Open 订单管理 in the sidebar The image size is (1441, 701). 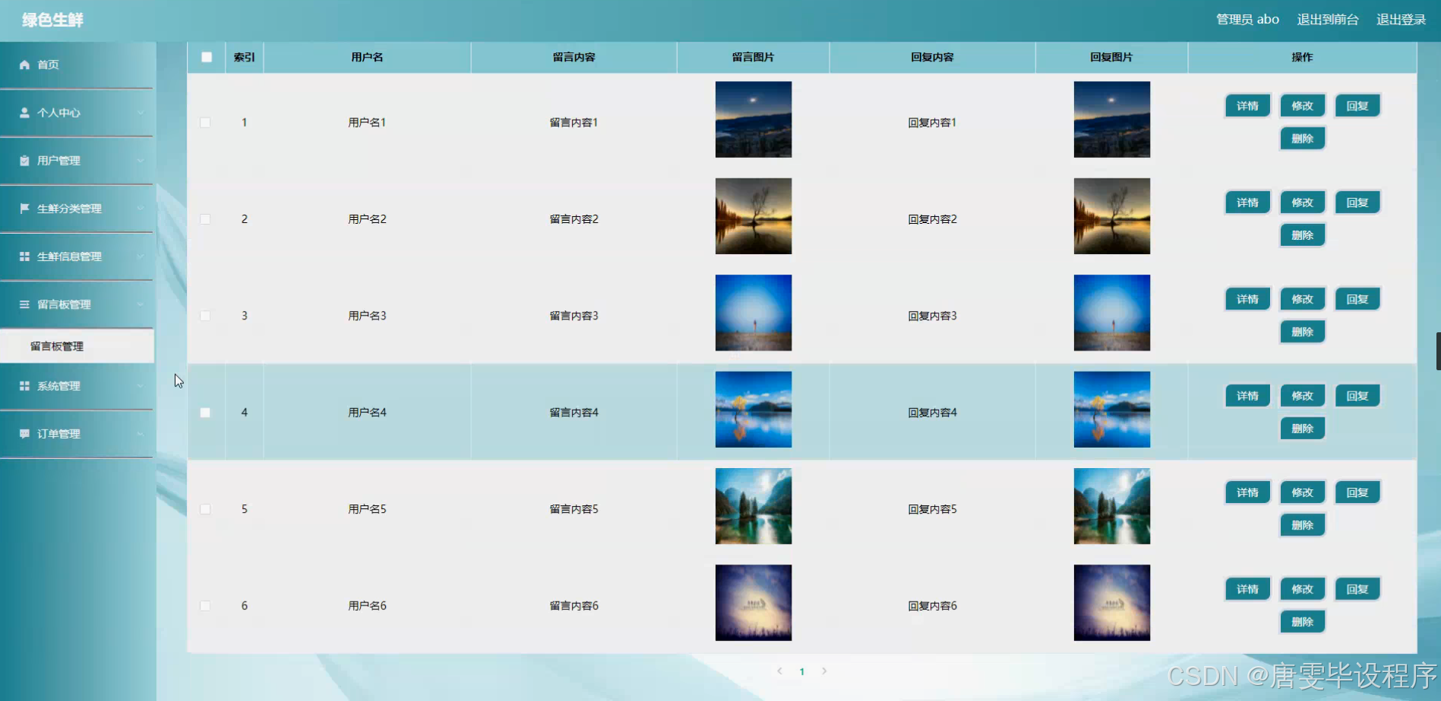77,434
